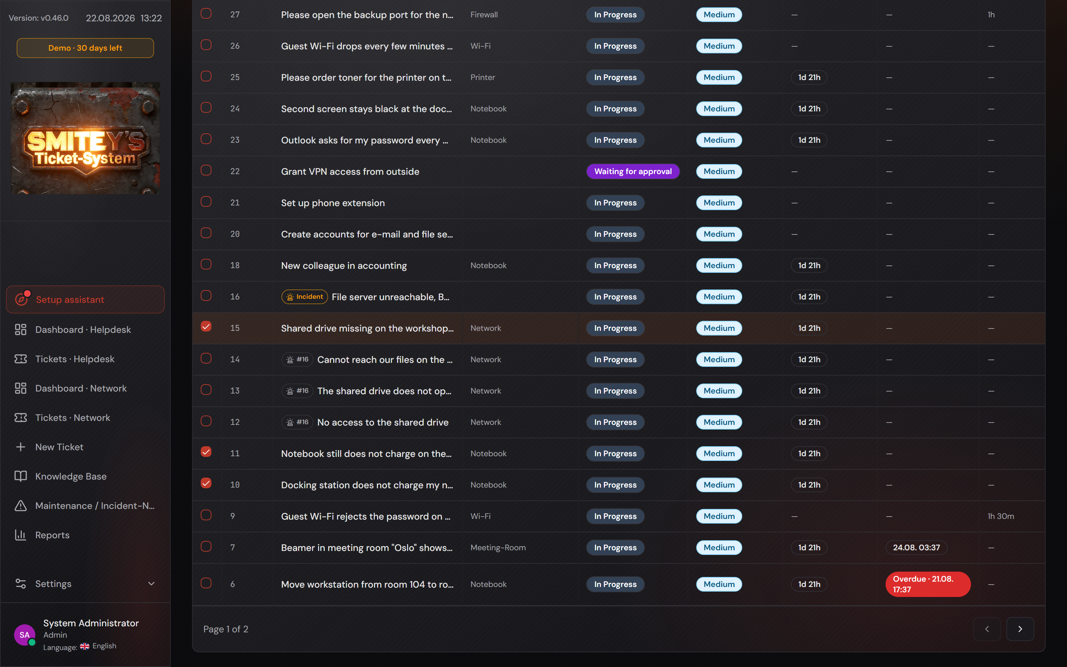Click the New Ticket plus icon
Image resolution: width=1067 pixels, height=667 pixels.
[21, 447]
